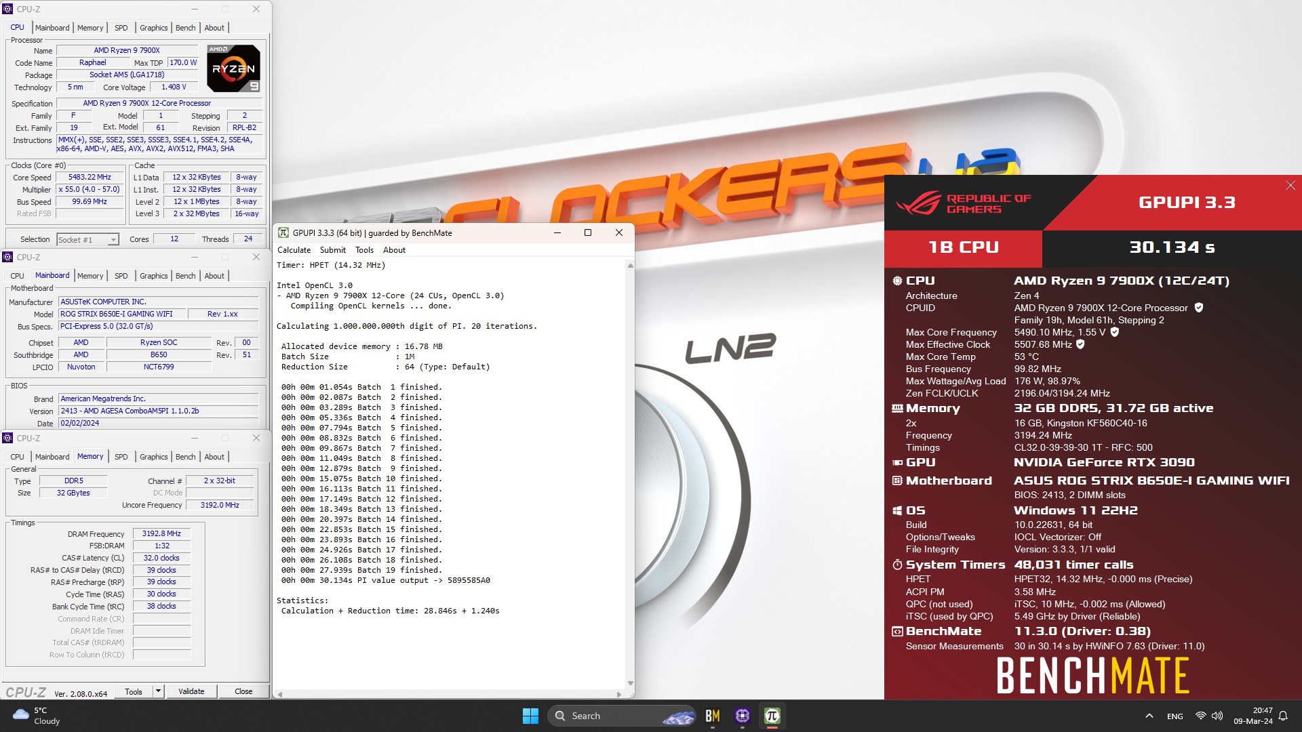The width and height of the screenshot is (1302, 732).
Task: Click the AMD Ryzen 9 logo in CPU-Z
Action: point(233,68)
